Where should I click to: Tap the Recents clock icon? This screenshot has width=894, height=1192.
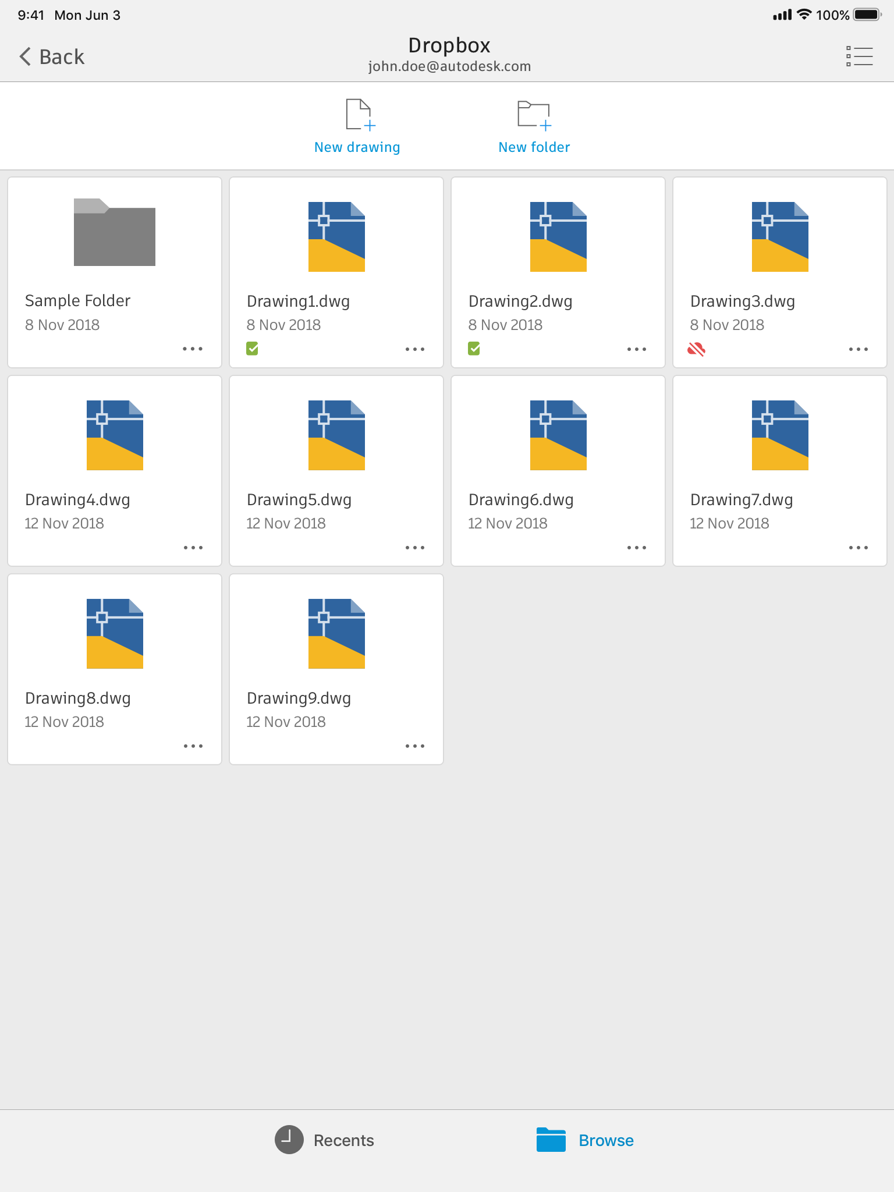coord(289,1140)
